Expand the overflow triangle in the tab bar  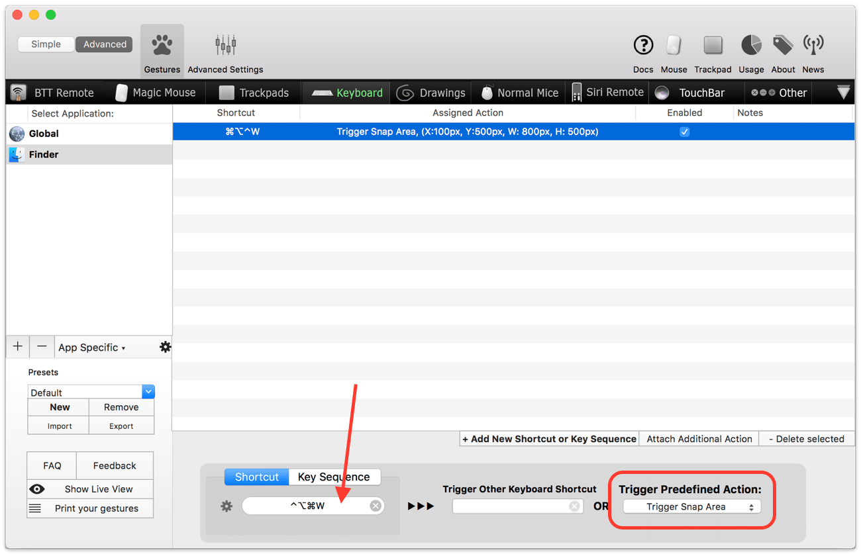point(843,93)
